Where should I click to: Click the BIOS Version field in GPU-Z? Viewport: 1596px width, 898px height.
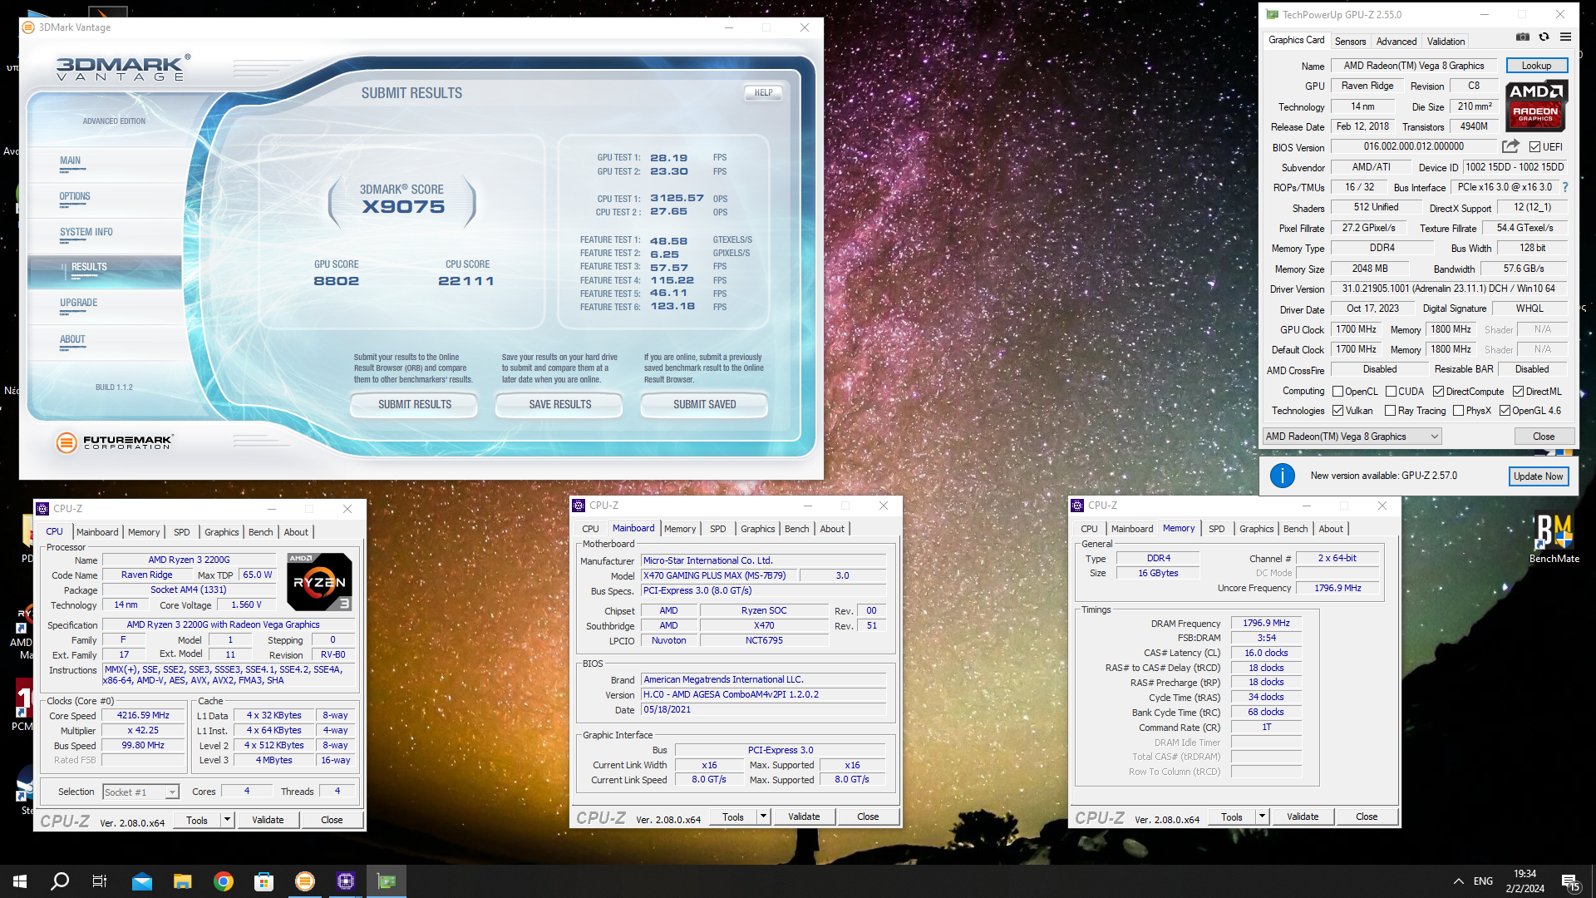click(x=1413, y=146)
